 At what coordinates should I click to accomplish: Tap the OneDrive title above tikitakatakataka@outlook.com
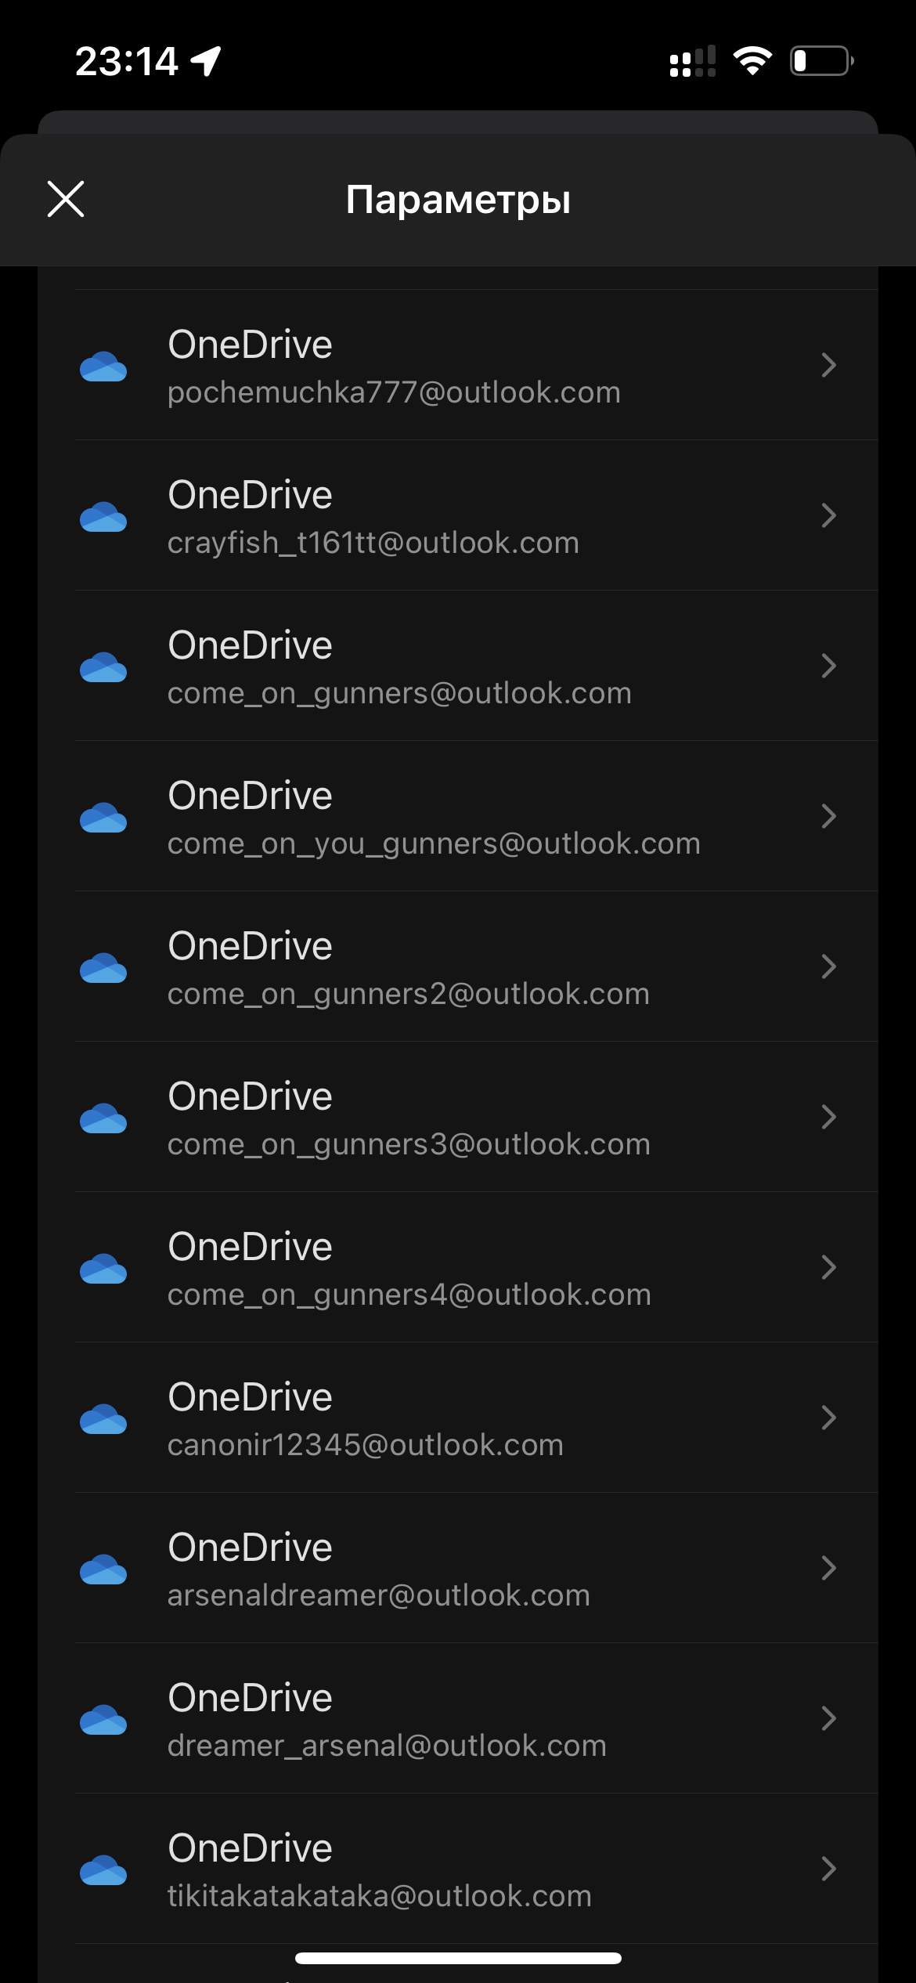[251, 1848]
